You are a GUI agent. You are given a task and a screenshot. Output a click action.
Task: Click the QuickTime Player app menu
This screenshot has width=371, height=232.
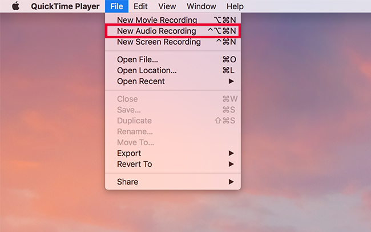(x=65, y=6)
